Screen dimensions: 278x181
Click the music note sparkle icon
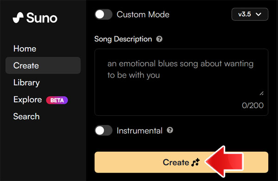tap(196, 162)
